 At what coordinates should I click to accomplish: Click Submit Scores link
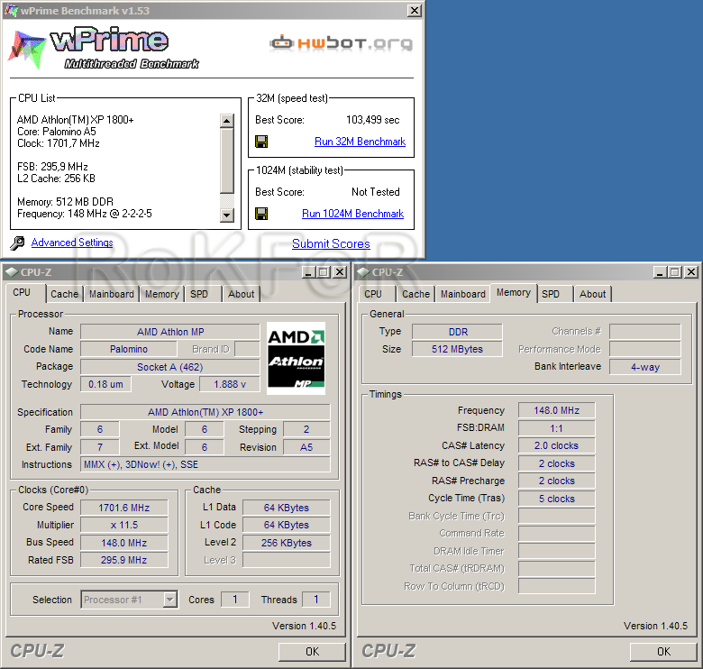(x=331, y=244)
